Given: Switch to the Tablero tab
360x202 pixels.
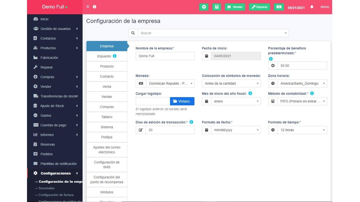Looking at the screenshot, I should pyautogui.click(x=107, y=117).
